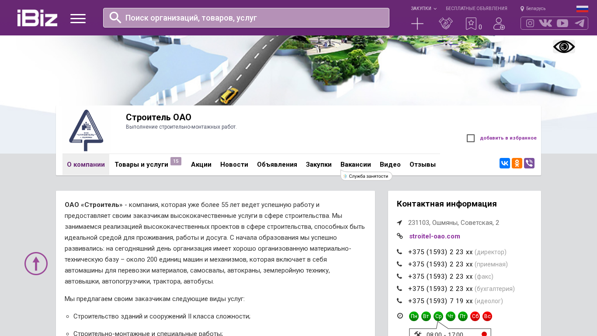
Task: Visit the stroitel-oao.com website link
Action: pos(434,236)
